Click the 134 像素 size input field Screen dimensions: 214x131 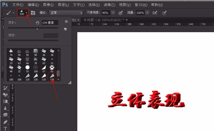50,23
